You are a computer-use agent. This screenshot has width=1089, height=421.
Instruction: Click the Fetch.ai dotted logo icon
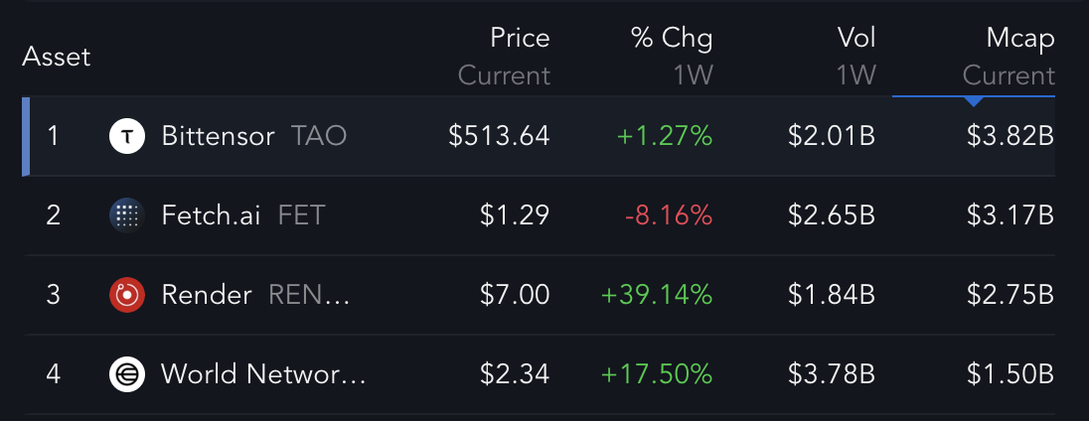tap(127, 215)
